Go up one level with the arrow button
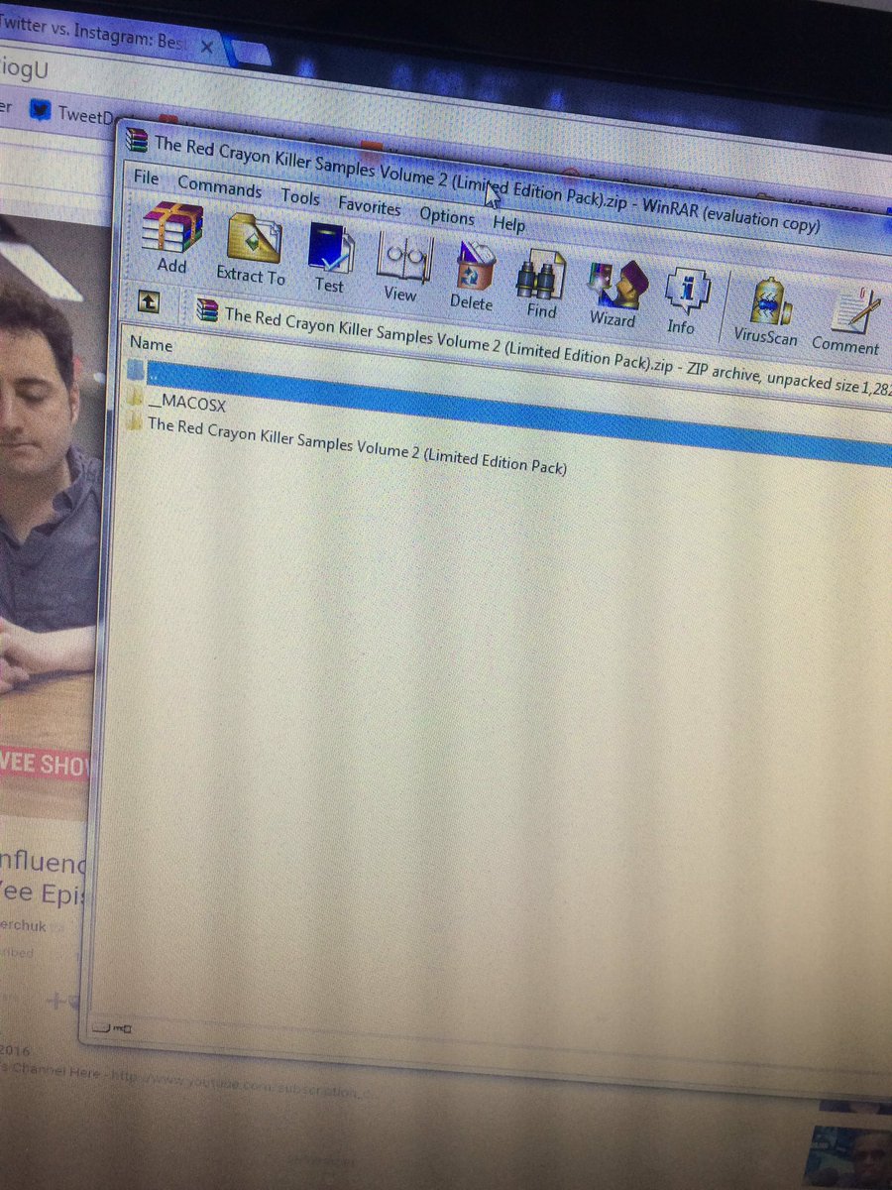Image resolution: width=892 pixels, height=1190 pixels. 148,301
